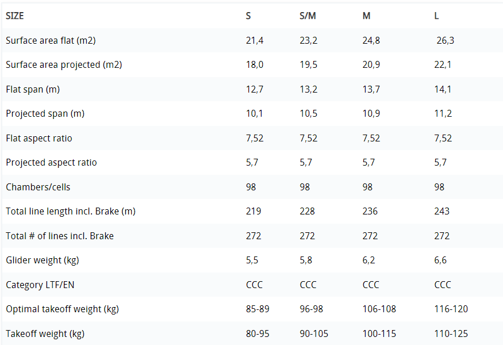Click the 26,3 surface area value
The width and height of the screenshot is (503, 345).
pos(446,41)
